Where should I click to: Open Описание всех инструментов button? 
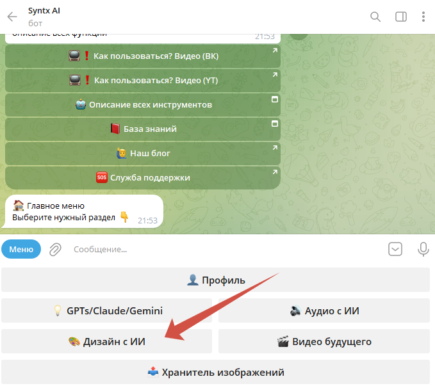click(143, 105)
